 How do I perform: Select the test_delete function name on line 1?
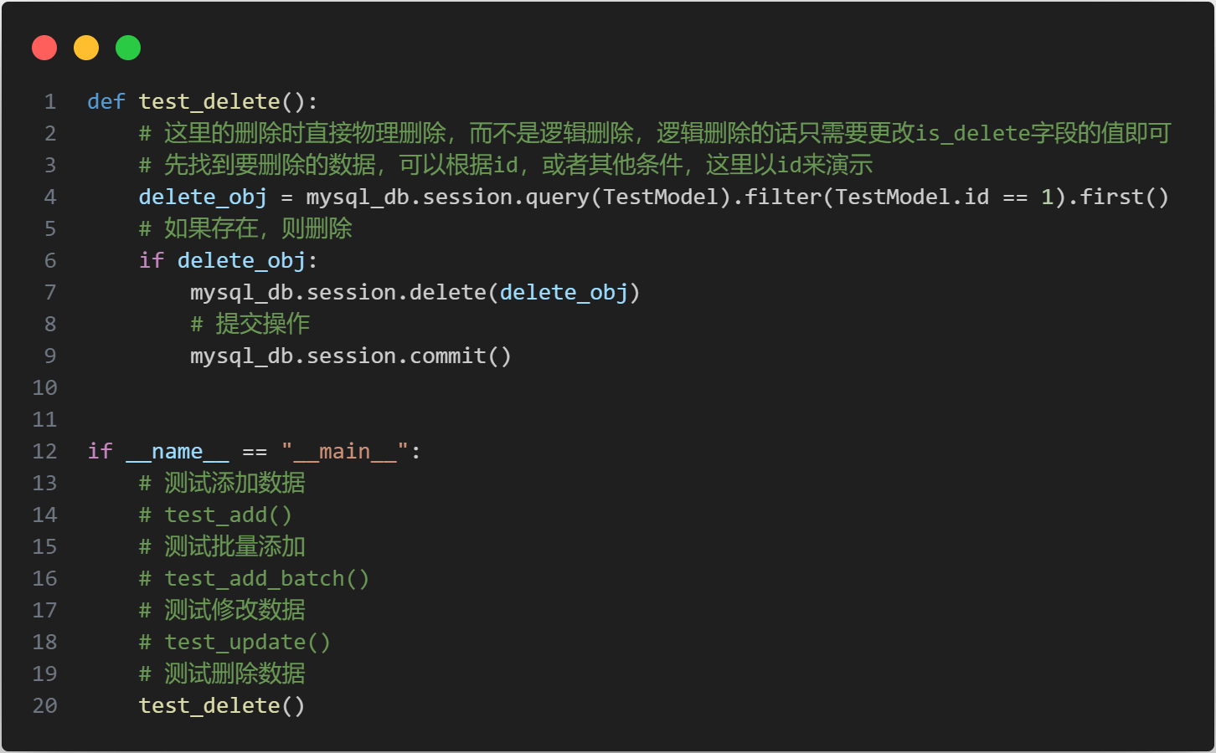209,102
